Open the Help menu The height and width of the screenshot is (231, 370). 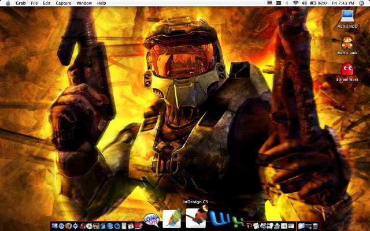[102, 3]
